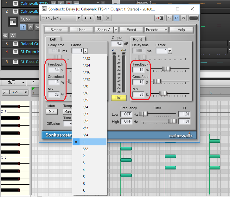
Task: Click large keyboard icon under track 2
Action: 13,22
